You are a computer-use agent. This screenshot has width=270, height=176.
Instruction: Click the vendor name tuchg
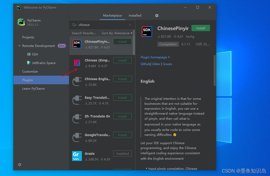tap(190, 37)
